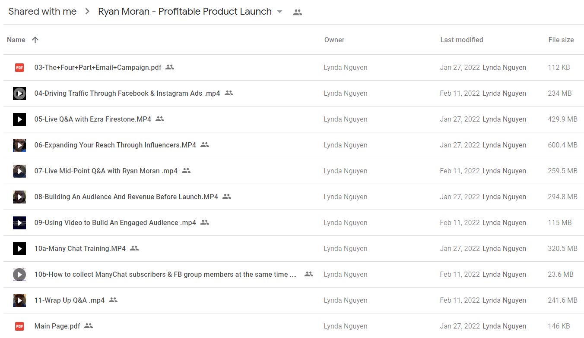Viewport: 584px width, 338px height.
Task: Click shared icon next to 08-Building An Audience file
Action: click(x=227, y=197)
